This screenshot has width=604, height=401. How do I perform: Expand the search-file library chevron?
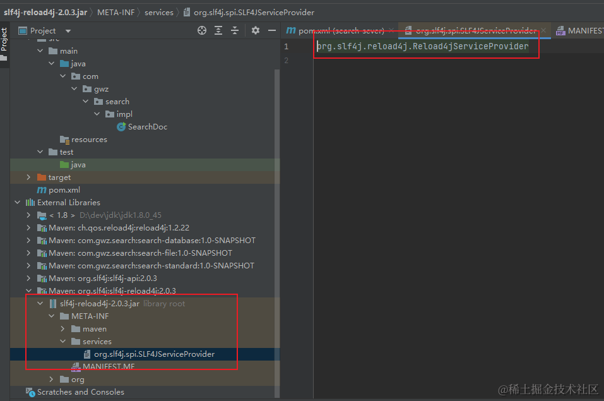tap(28, 253)
